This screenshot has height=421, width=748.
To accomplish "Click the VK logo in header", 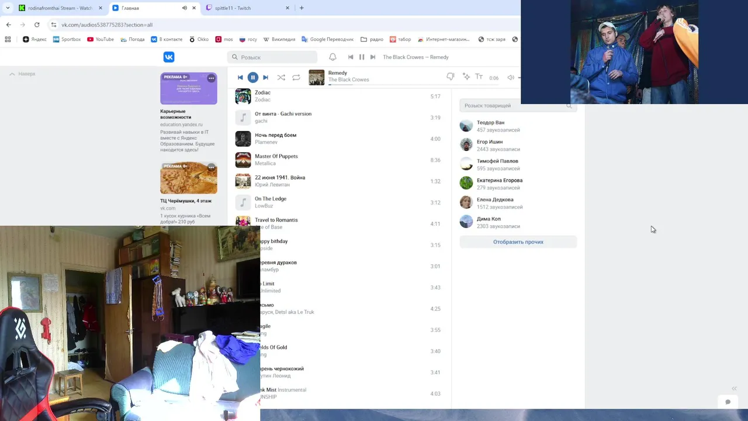I will coord(168,57).
